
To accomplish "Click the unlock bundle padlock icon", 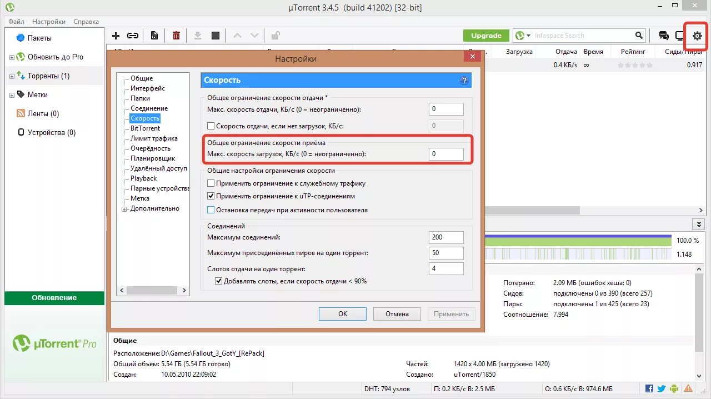I will point(275,36).
